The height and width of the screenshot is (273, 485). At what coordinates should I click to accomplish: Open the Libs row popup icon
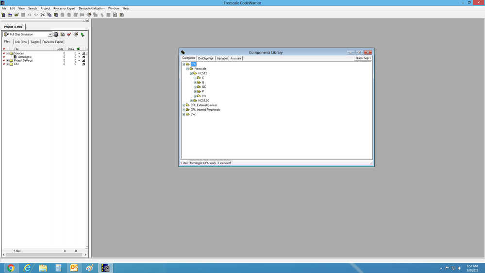[x=84, y=64]
